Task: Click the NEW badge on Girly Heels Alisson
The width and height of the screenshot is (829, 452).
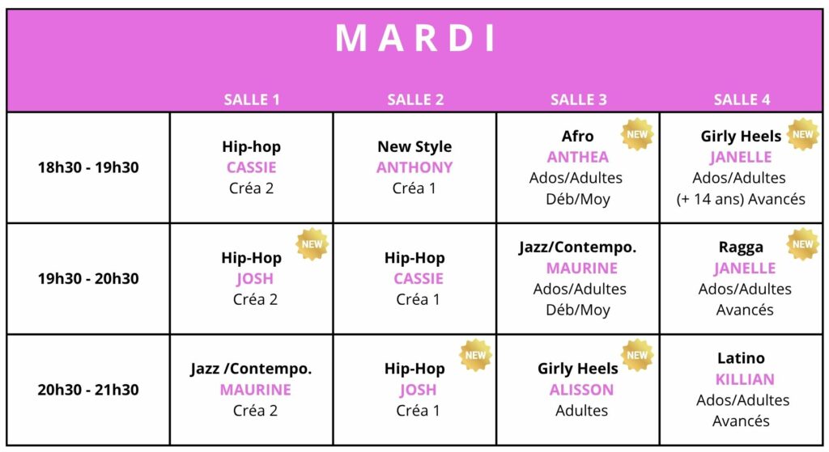Action: 637,355
